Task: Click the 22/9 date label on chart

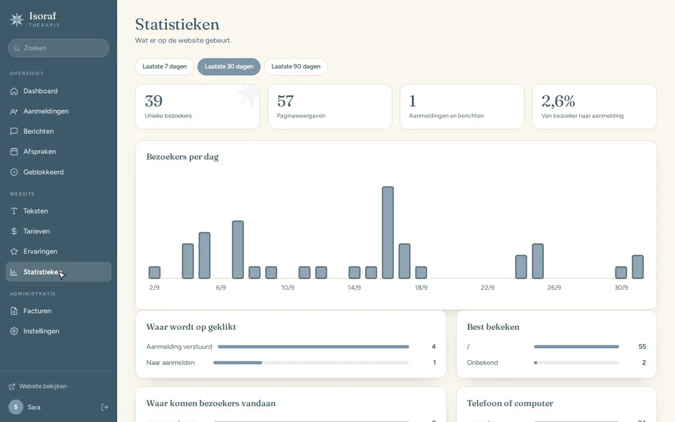Action: pyautogui.click(x=488, y=288)
